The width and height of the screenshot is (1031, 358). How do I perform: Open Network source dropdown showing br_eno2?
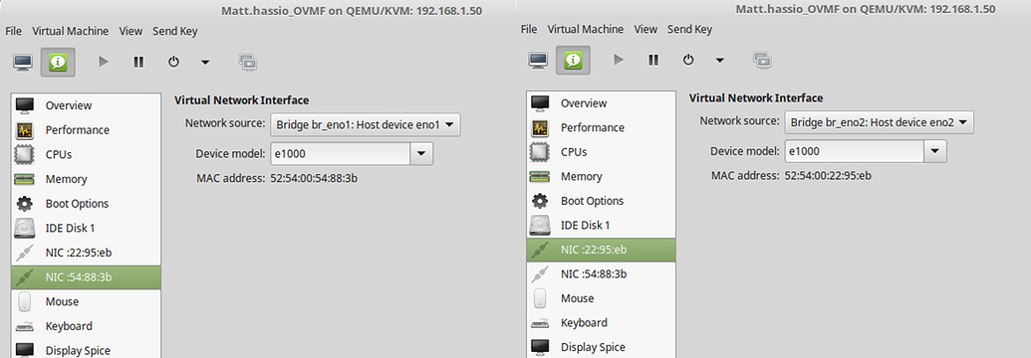[880, 122]
